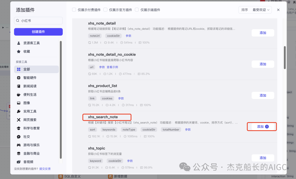
Task: Click the 新增数据 node icon at bottom
Action: tap(110, 176)
